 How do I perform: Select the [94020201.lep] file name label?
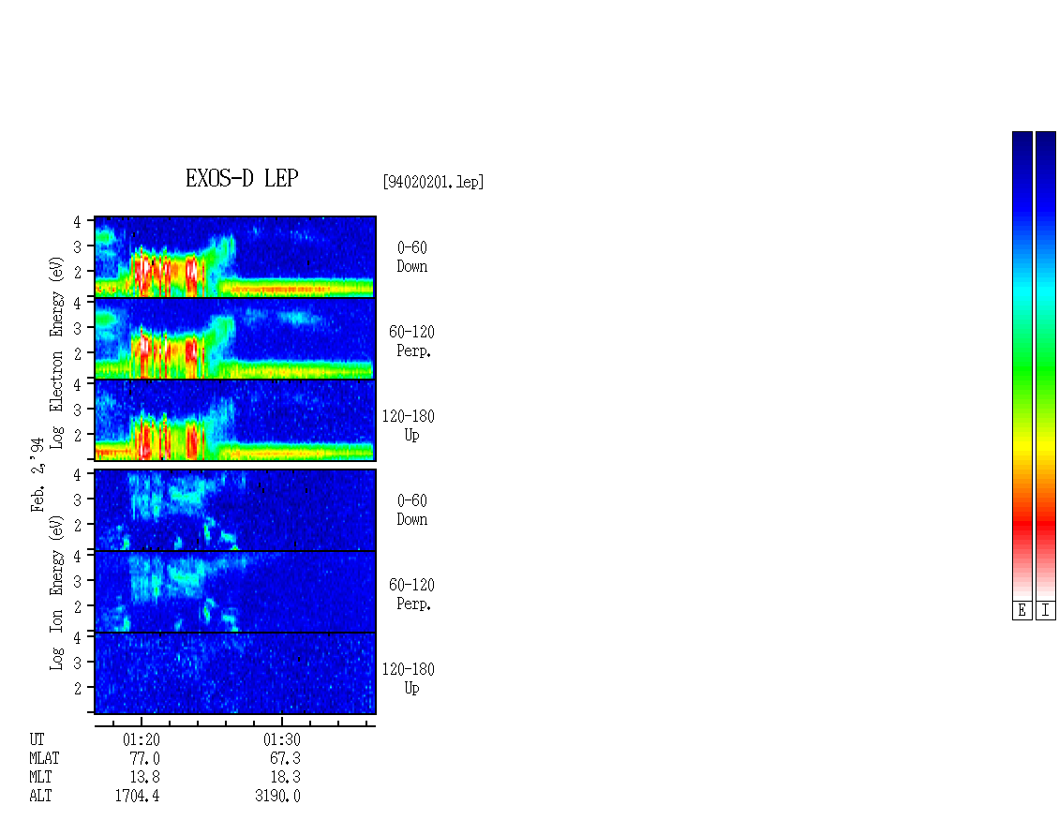[x=433, y=182]
